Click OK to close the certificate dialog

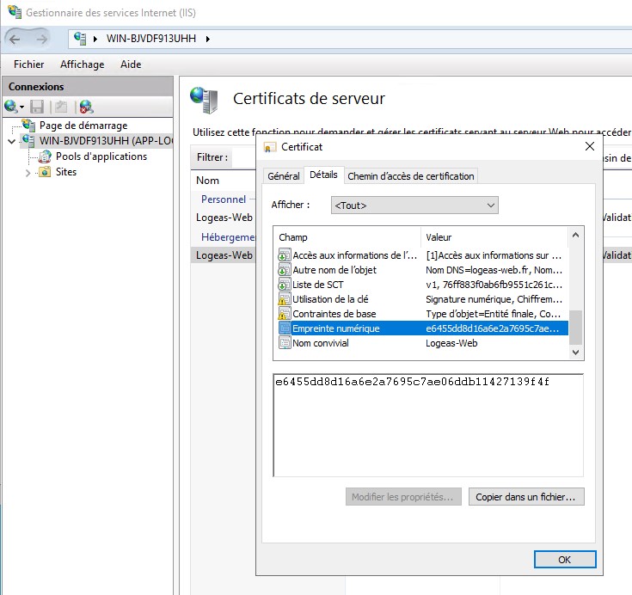click(x=564, y=559)
